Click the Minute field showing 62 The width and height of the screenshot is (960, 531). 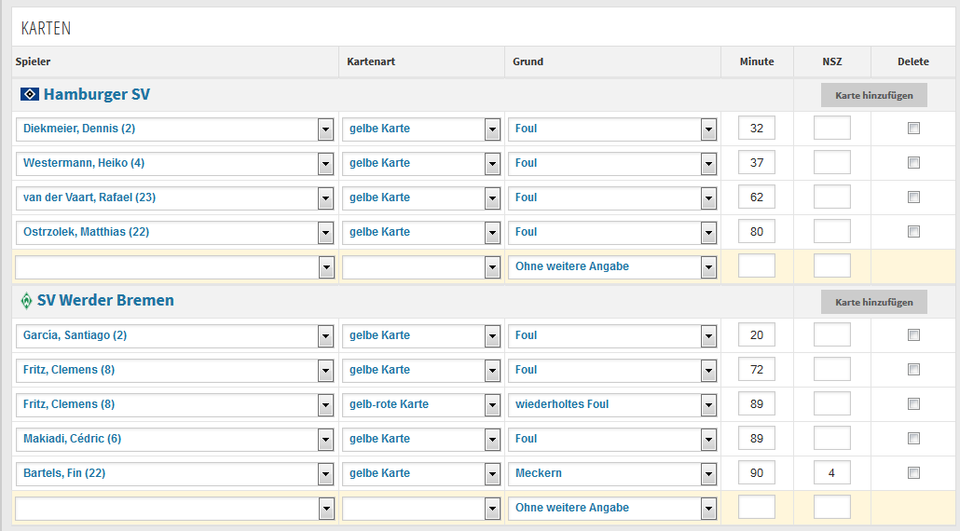click(757, 197)
